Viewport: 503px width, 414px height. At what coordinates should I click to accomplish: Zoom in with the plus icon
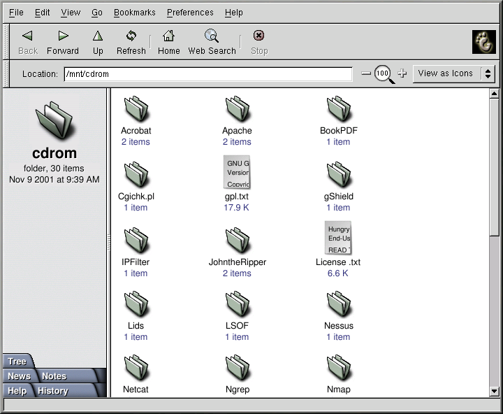click(402, 73)
